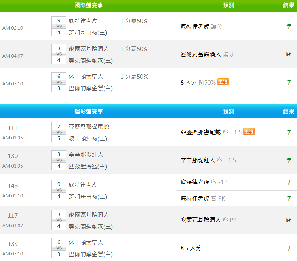Click the 8 大分 輸50% prediction text
This screenshot has width=297, height=261.
pos(198,82)
